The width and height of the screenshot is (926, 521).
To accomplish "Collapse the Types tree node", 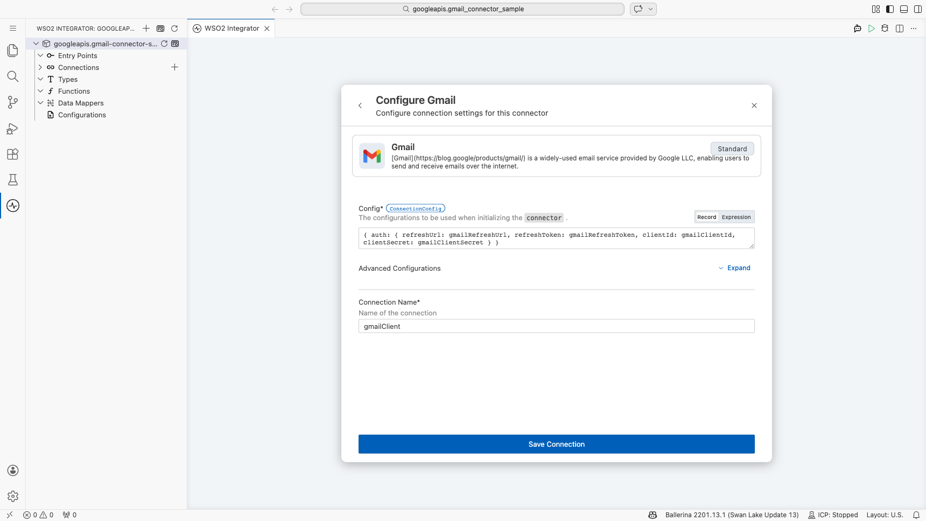I will pyautogui.click(x=40, y=79).
